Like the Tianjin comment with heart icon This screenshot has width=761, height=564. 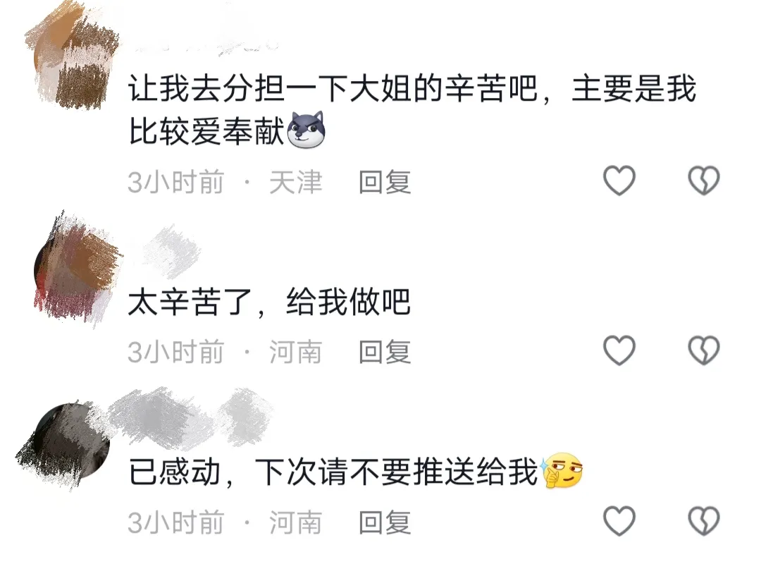pos(619,180)
